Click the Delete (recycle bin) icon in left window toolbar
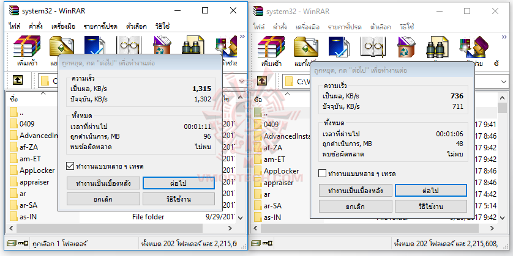513x256 pixels. (163, 45)
